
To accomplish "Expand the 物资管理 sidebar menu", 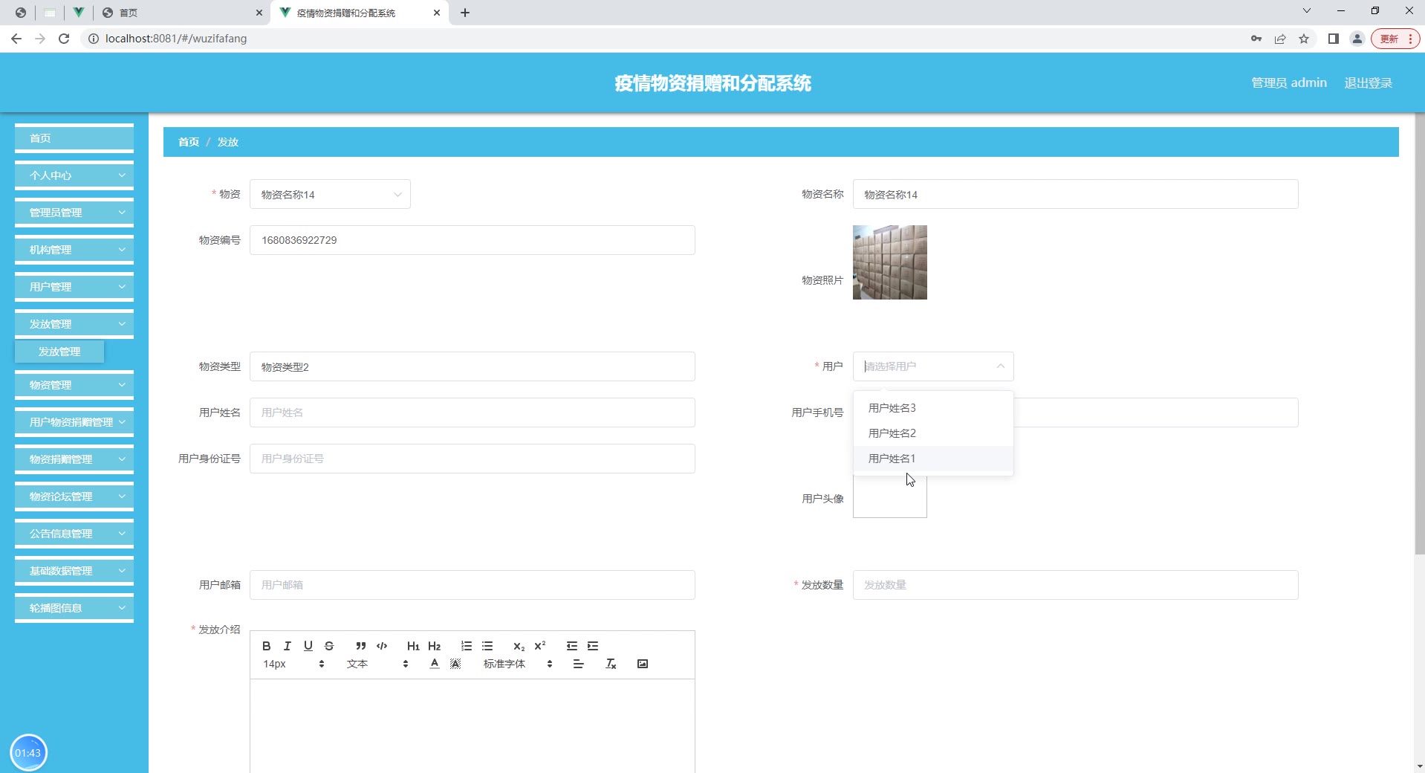I will point(74,385).
